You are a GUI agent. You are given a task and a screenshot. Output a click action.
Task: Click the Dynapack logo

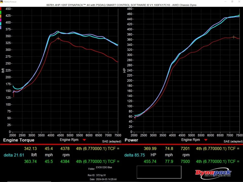213,173
